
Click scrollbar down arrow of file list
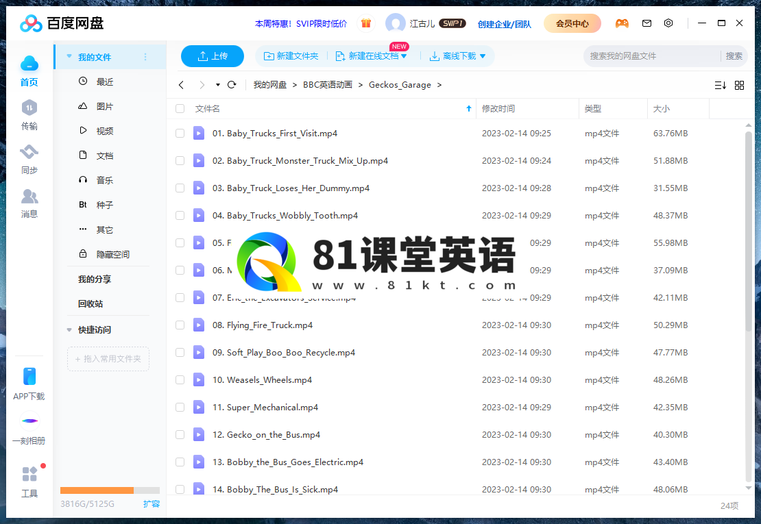(x=748, y=488)
